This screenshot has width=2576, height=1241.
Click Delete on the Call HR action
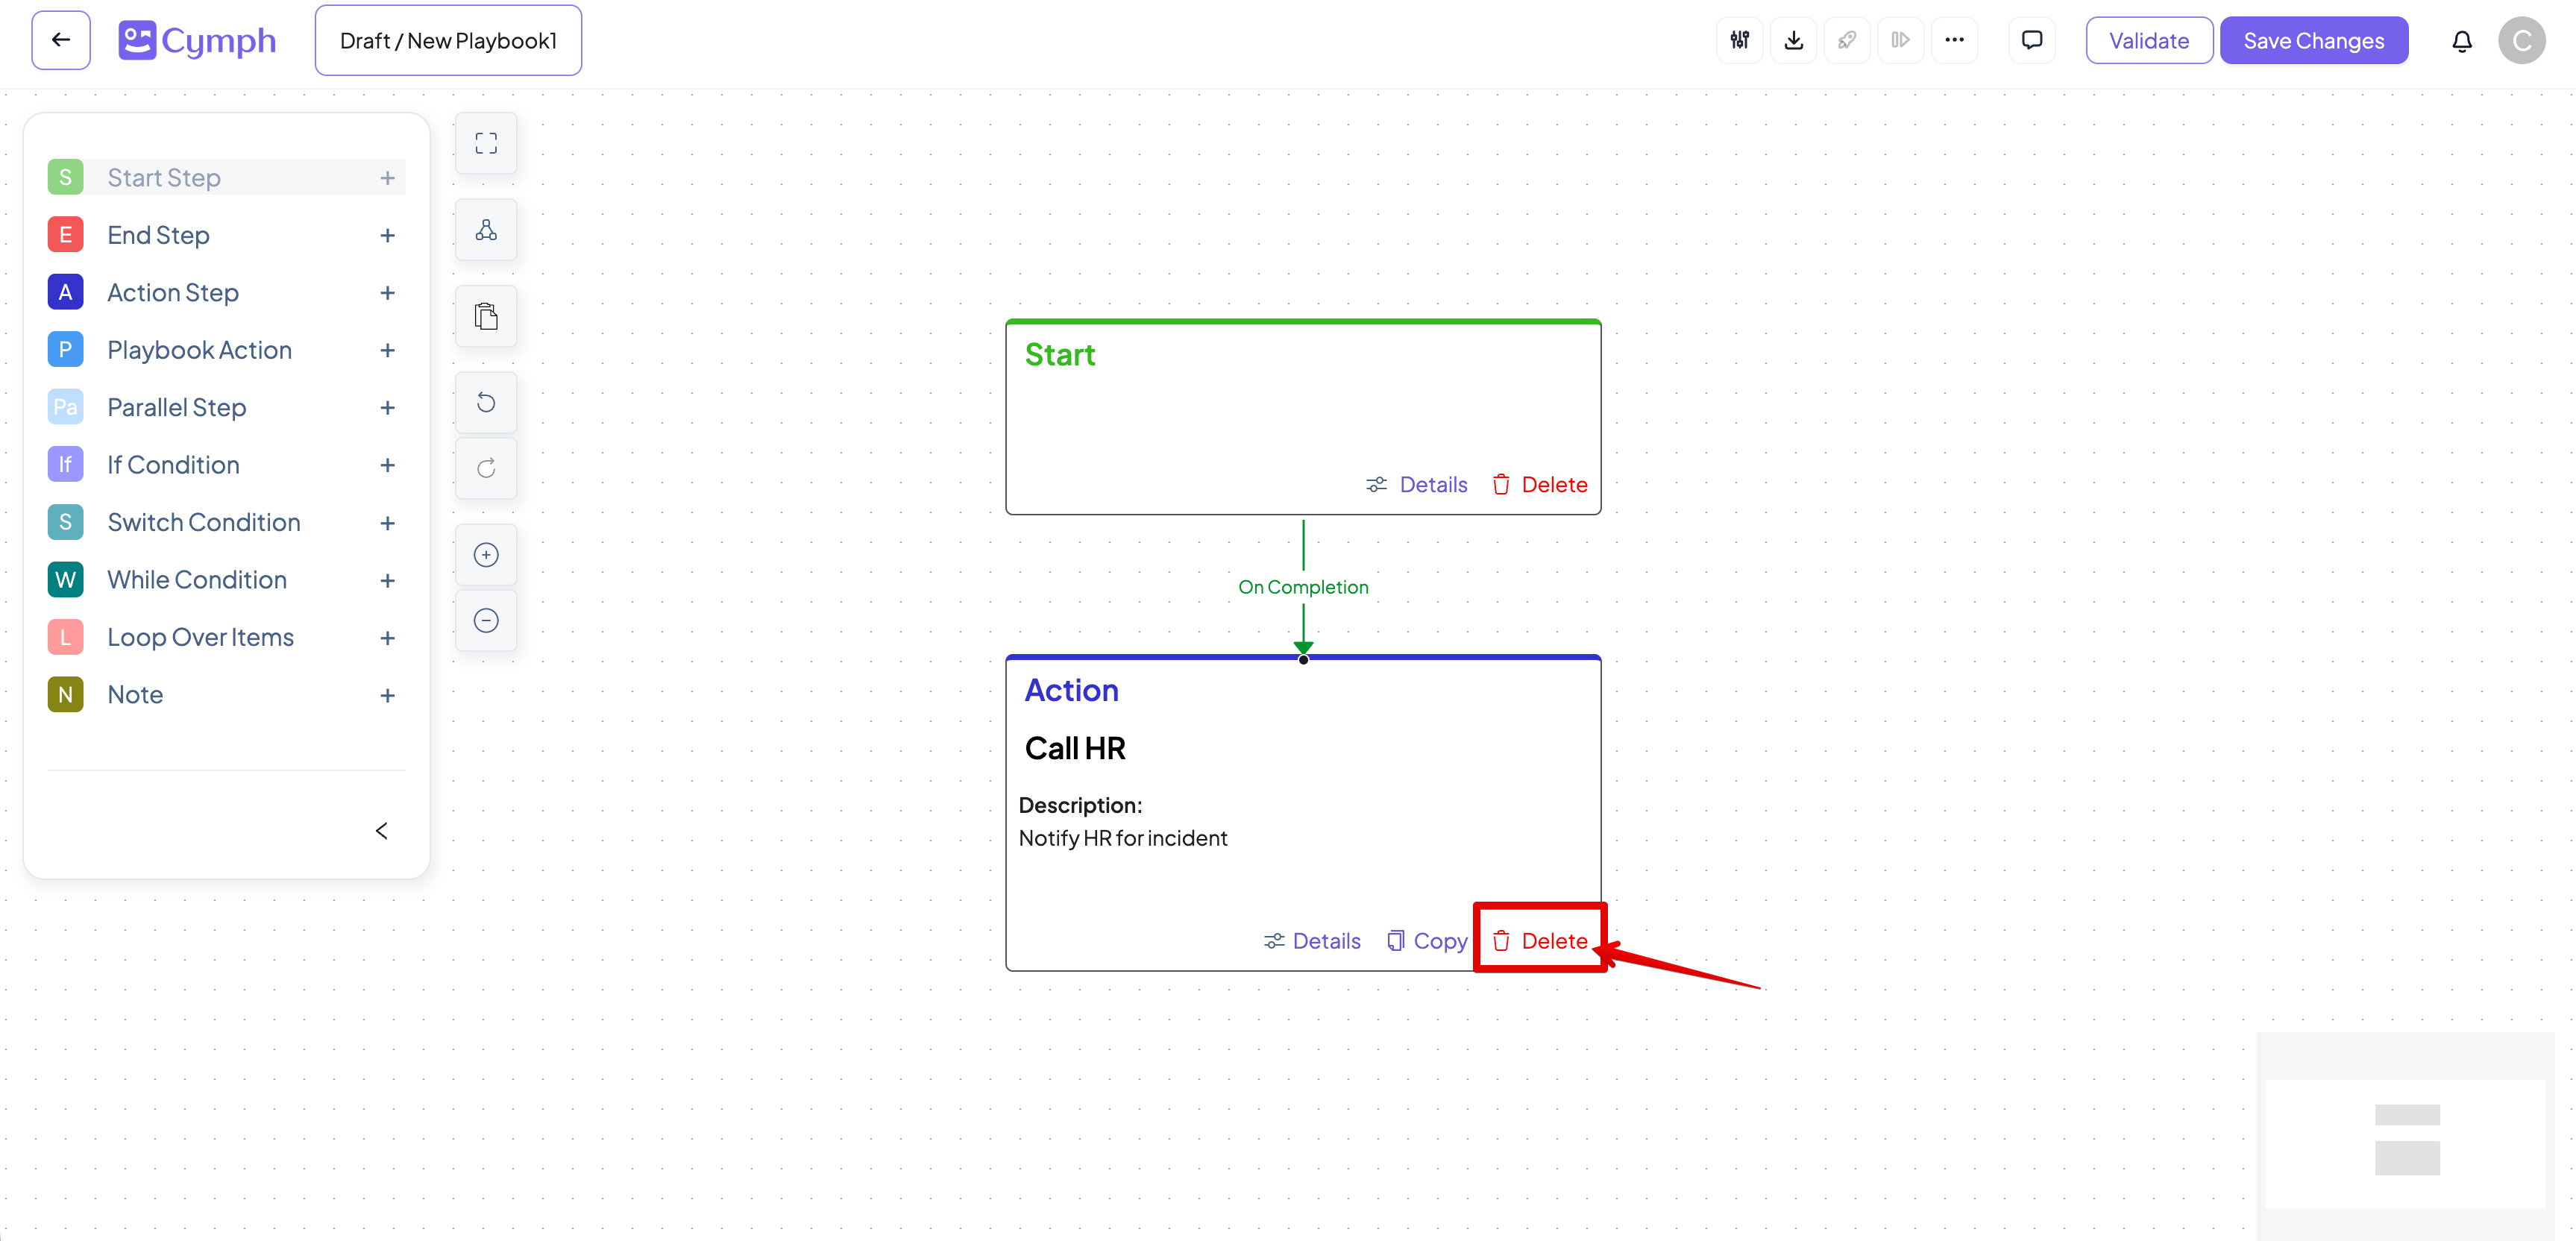point(1540,941)
